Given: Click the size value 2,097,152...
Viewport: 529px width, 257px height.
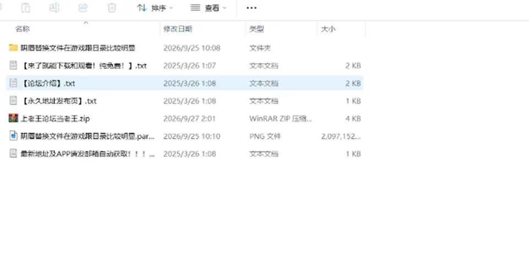Looking at the screenshot, I should [x=342, y=136].
